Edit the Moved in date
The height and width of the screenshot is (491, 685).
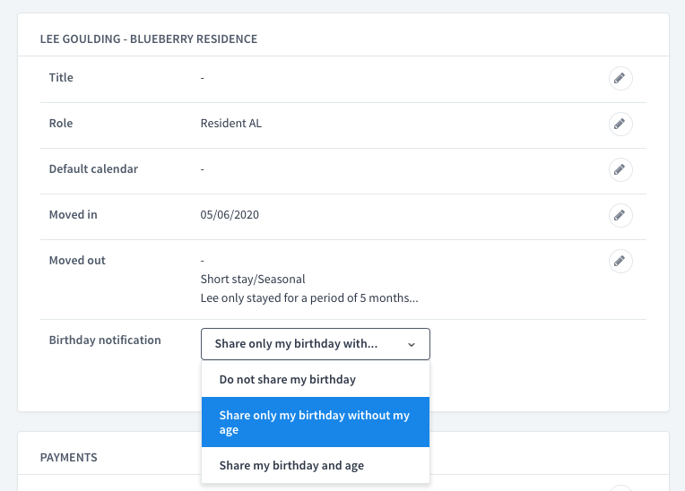pyautogui.click(x=620, y=216)
